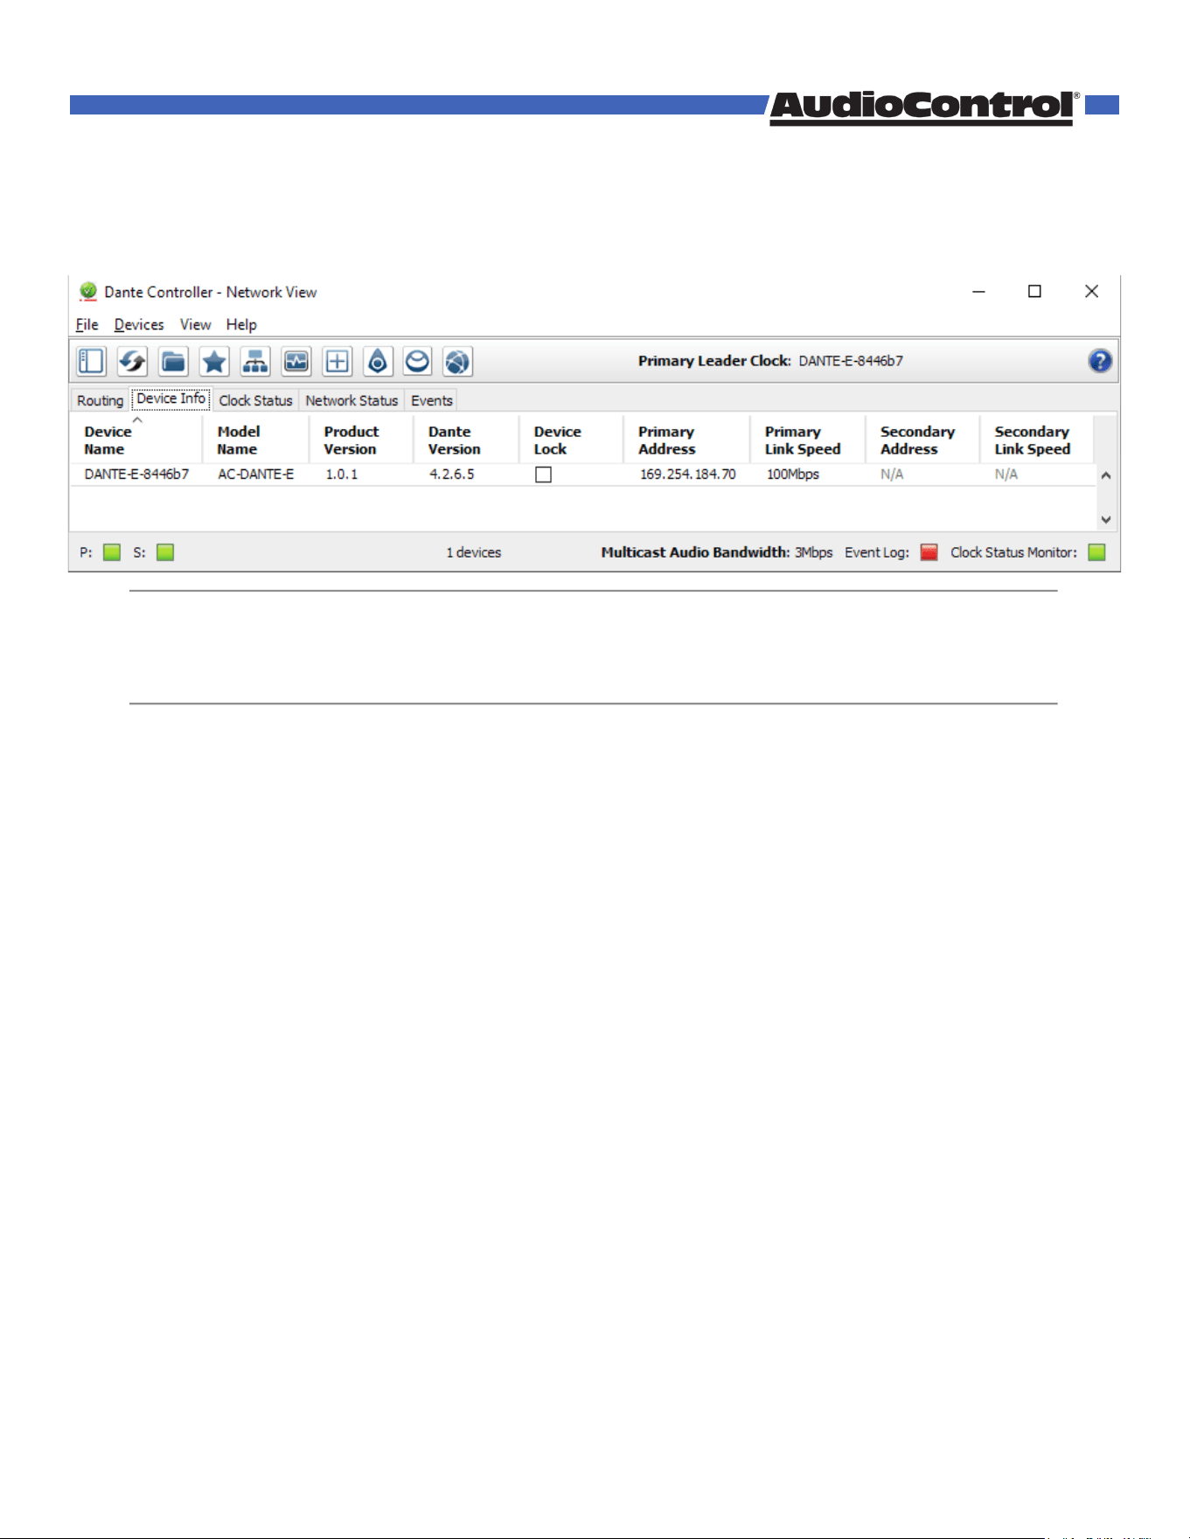Open the File menu
This screenshot has height=1539, width=1190.
87,325
